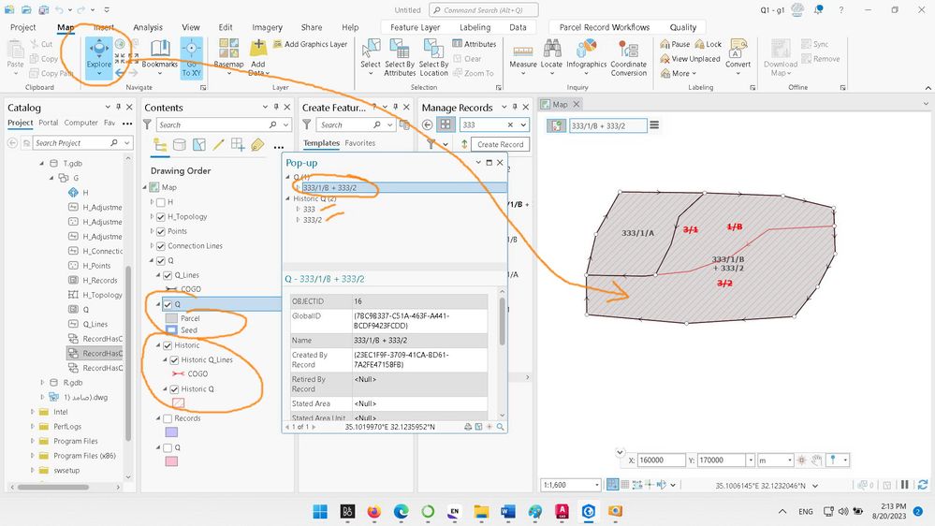Image resolution: width=935 pixels, height=526 pixels.
Task: Open the Imagery ribbon tab
Action: pyautogui.click(x=267, y=27)
